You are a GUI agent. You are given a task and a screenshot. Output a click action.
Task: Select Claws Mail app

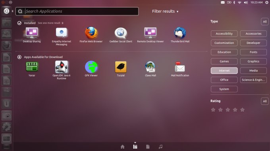[x=150, y=69]
